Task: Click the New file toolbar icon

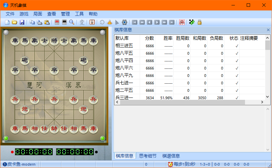Action: click(7, 22)
